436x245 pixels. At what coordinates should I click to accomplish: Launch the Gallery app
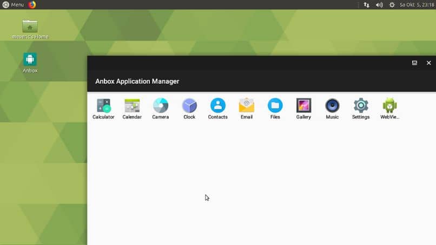click(x=303, y=109)
